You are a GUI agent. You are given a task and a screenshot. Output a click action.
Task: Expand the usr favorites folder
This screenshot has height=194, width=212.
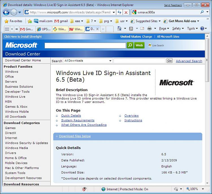coord(121,21)
